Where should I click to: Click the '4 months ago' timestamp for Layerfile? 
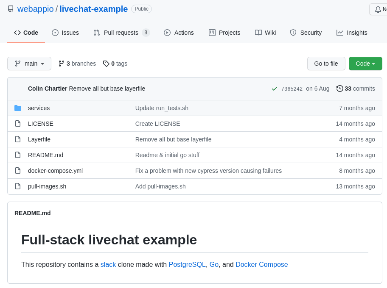coord(357,139)
